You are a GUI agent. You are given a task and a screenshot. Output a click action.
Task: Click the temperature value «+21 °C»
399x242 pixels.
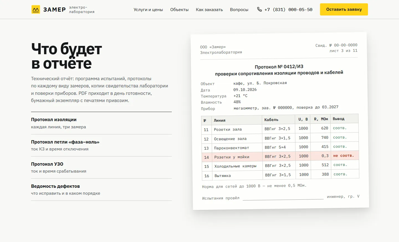point(241,96)
